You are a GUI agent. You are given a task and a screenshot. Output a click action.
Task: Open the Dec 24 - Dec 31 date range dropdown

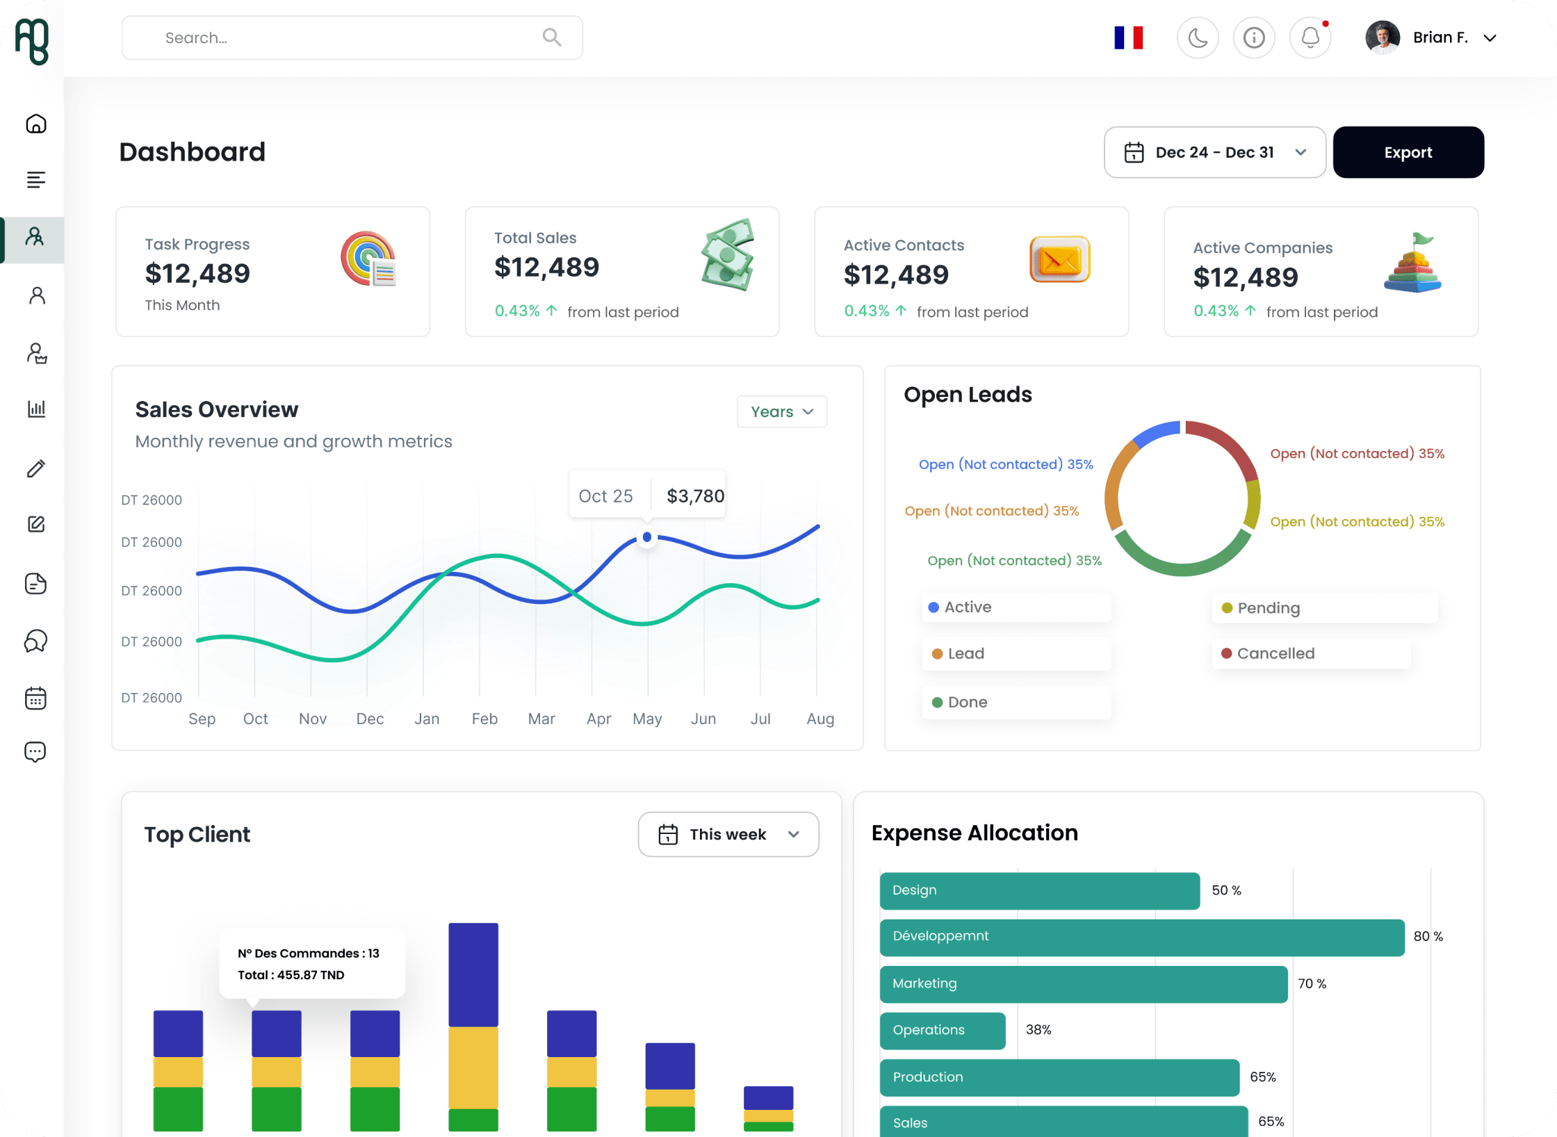[1215, 152]
